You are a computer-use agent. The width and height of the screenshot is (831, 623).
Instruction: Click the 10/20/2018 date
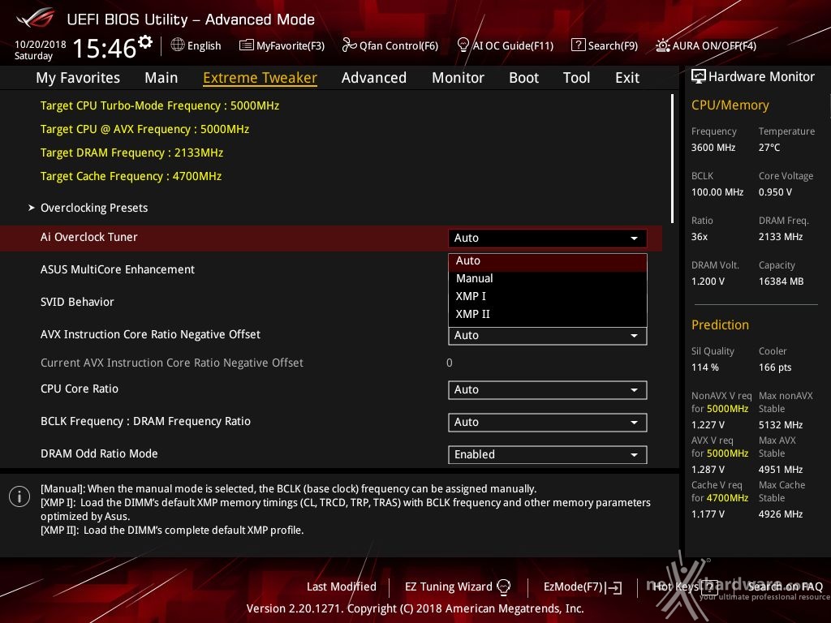pyautogui.click(x=41, y=45)
